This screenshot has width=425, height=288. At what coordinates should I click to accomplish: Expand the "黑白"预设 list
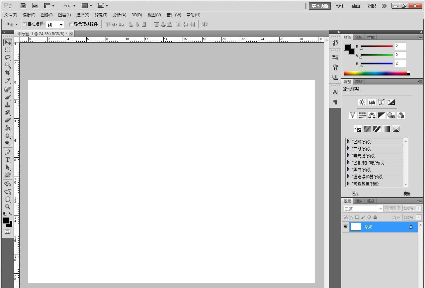(x=348, y=169)
